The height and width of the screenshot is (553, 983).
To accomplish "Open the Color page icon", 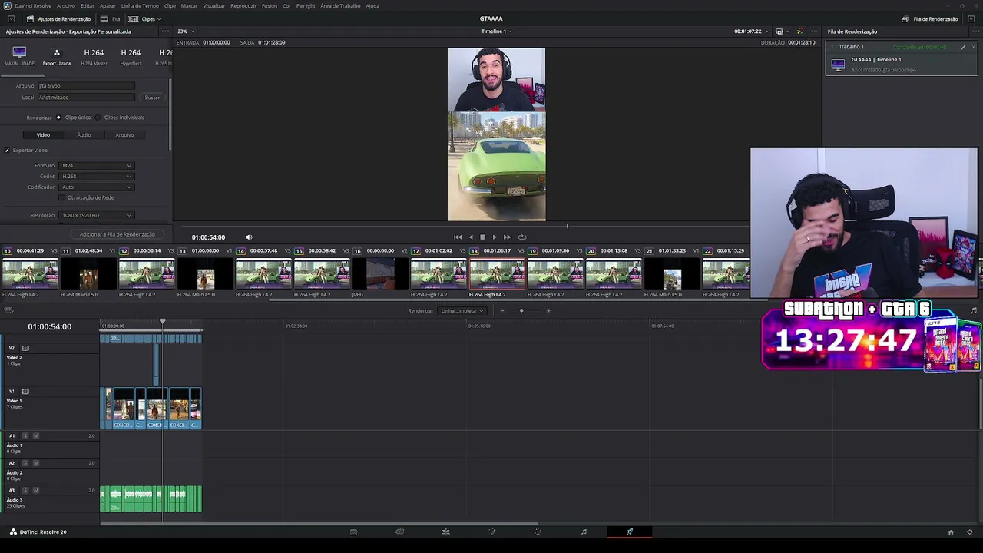I will (x=538, y=531).
